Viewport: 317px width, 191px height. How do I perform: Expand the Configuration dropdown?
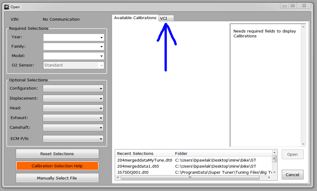coord(73,89)
